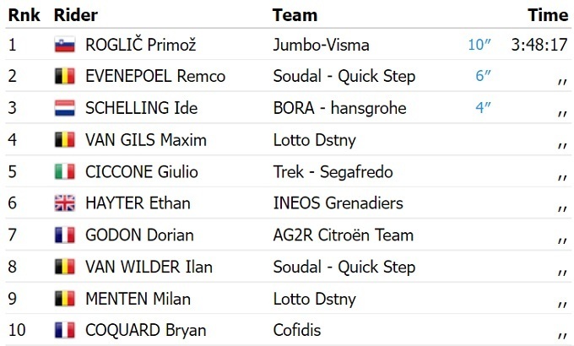Click the 10″ bonus seconds value
The width and height of the screenshot is (574, 346).
click(479, 46)
